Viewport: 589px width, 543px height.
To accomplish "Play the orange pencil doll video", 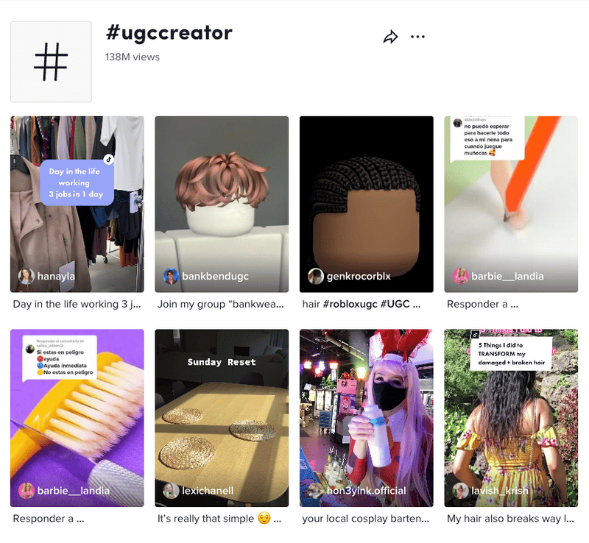I will coord(511,204).
